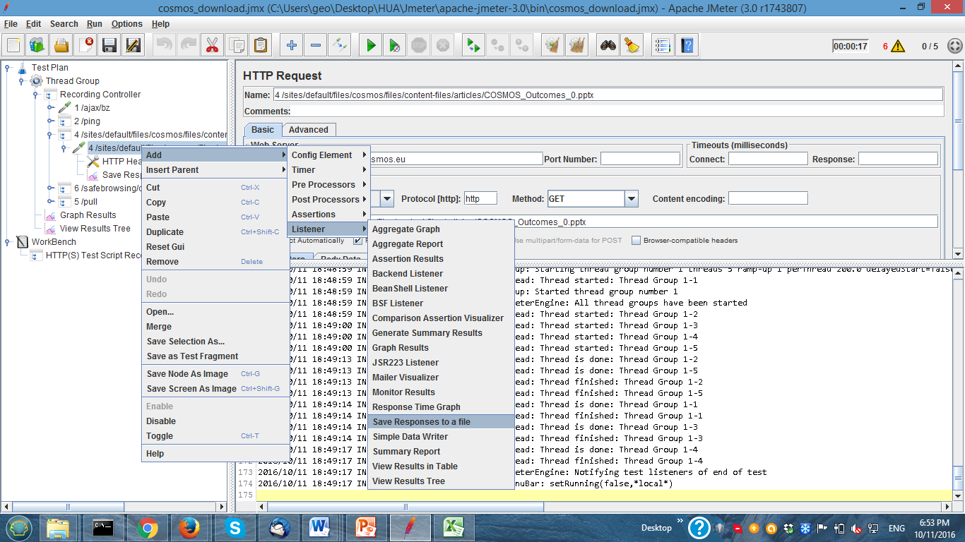
Task: Collapse all nodes with the minus icon
Action: [315, 46]
